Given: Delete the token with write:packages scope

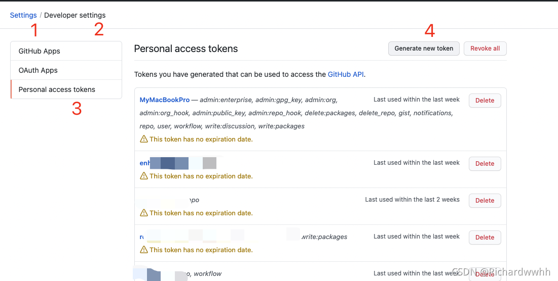Looking at the screenshot, I should pyautogui.click(x=485, y=238).
